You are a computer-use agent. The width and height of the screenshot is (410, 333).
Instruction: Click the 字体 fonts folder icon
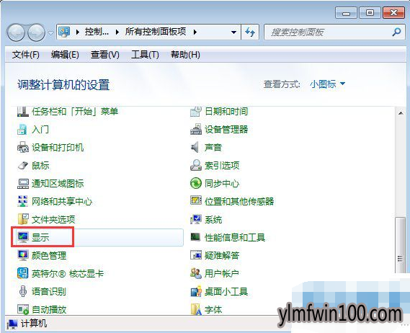pos(196,309)
